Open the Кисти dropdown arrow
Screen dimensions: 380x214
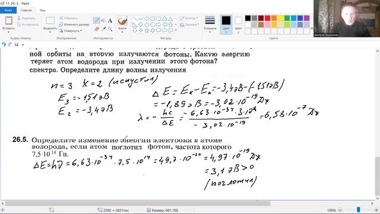122,32
